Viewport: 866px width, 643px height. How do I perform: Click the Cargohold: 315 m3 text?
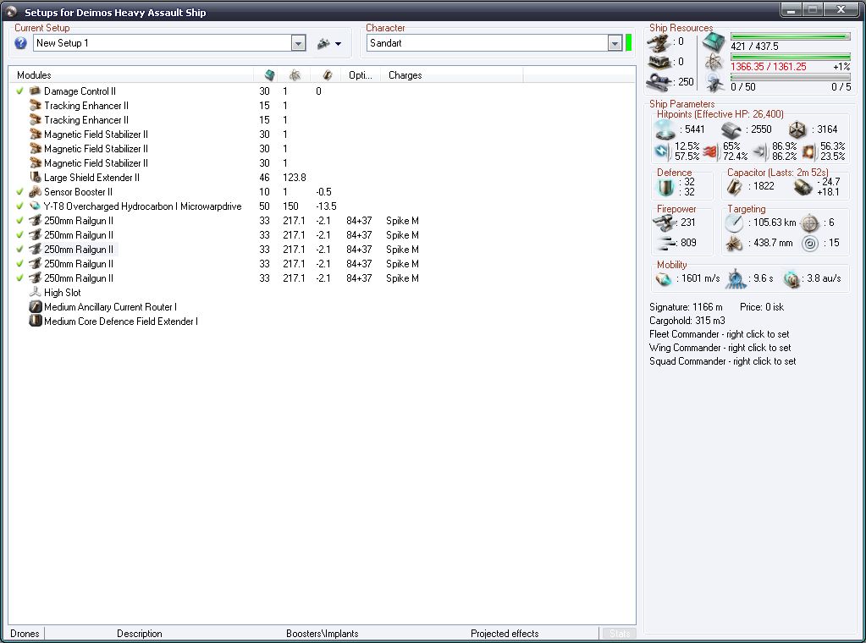click(x=687, y=321)
